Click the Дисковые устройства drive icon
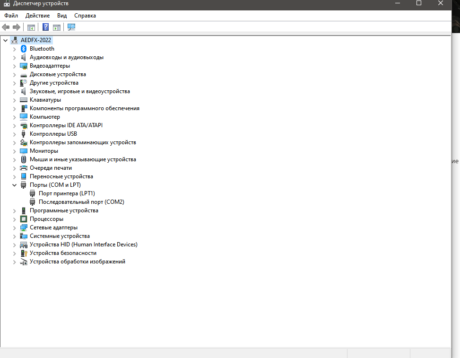 click(x=24, y=75)
